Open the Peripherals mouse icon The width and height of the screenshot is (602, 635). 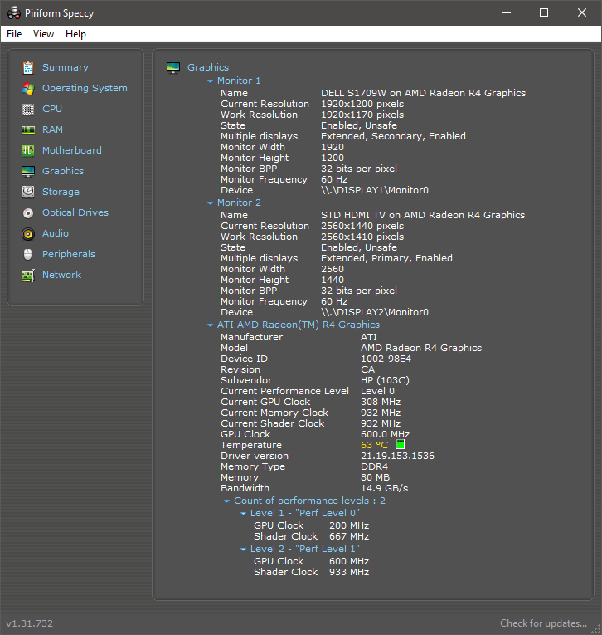tap(28, 254)
